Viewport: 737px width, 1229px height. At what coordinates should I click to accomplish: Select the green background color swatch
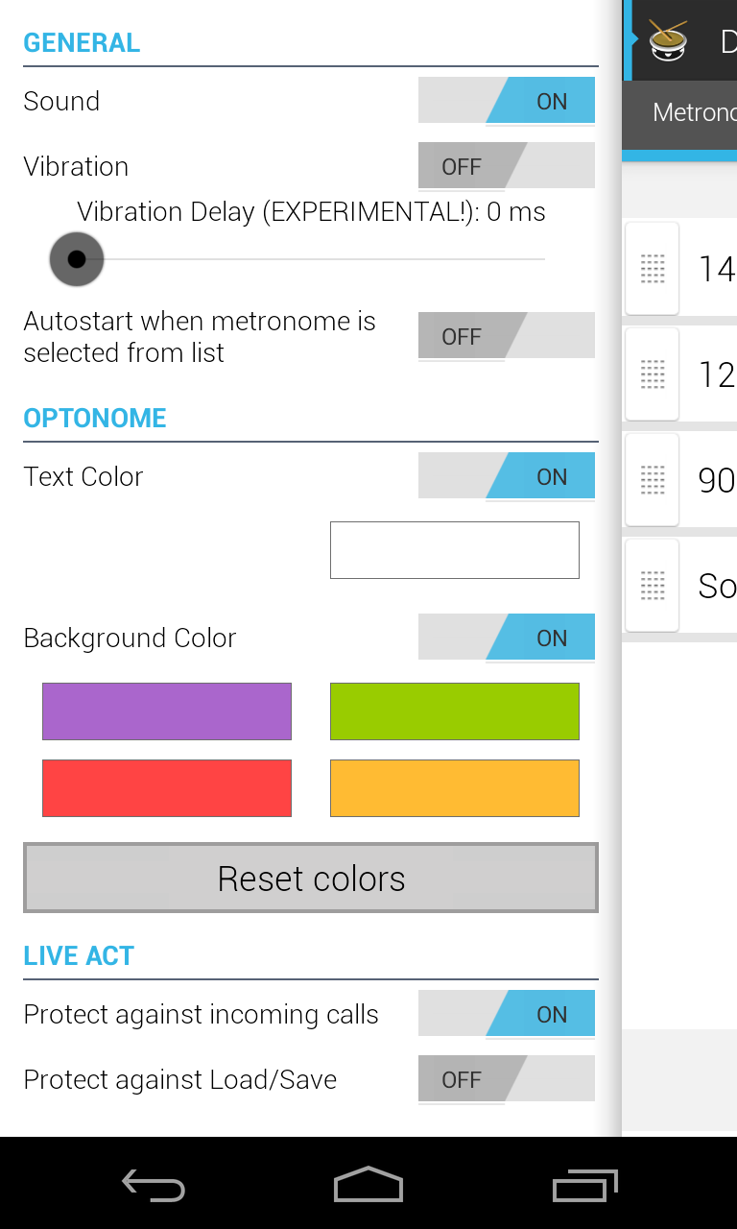(454, 711)
